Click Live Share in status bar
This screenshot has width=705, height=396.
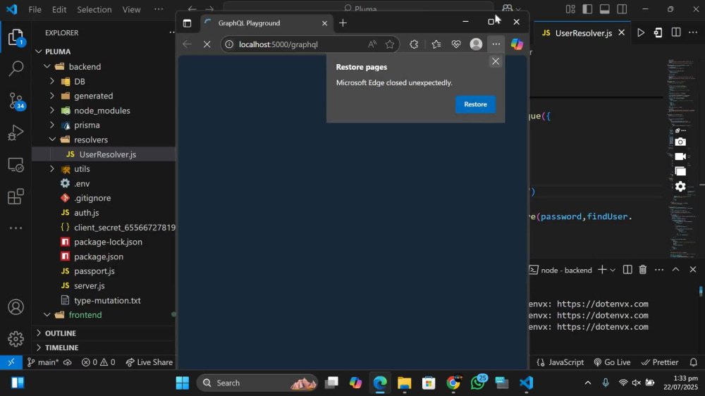(x=149, y=362)
